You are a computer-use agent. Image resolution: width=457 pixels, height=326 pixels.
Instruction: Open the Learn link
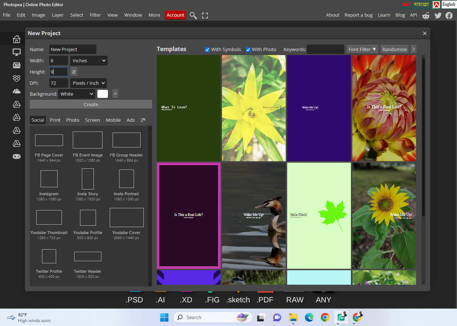click(384, 15)
